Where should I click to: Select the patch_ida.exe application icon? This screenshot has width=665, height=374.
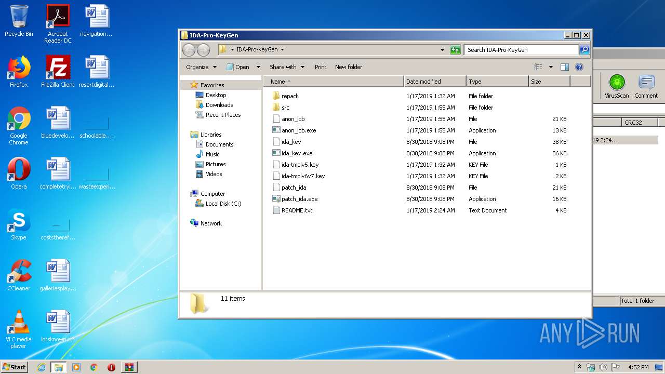click(276, 199)
